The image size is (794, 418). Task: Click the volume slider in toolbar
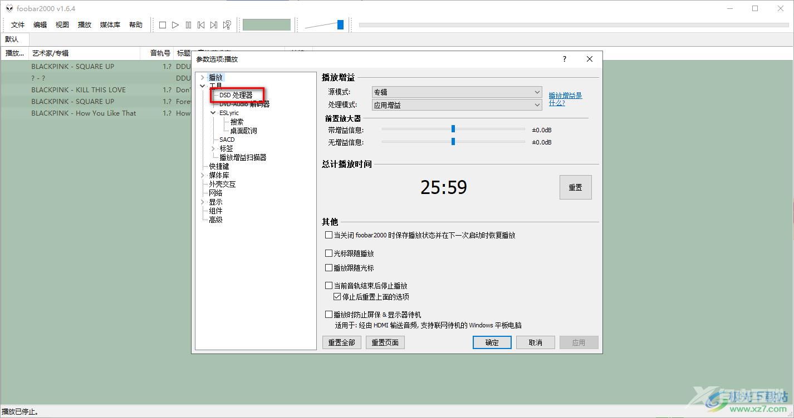[x=324, y=25]
